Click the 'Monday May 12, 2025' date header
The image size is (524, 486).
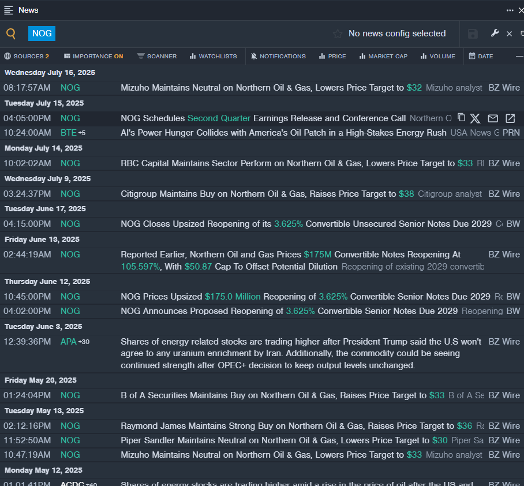43,470
